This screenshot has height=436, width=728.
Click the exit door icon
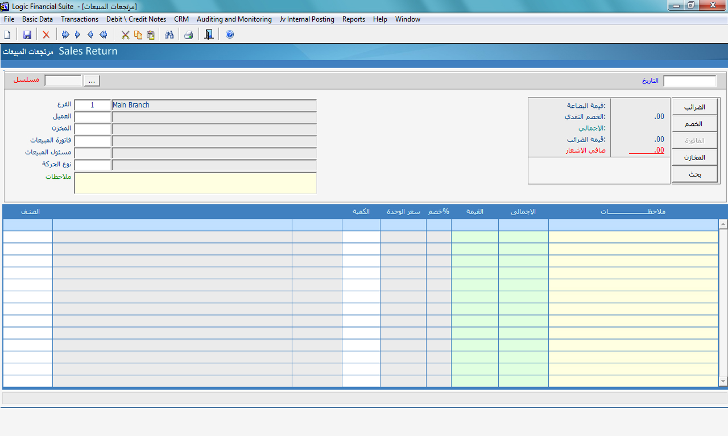point(209,35)
